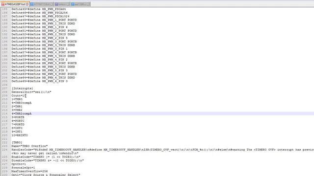This screenshot has height=176, width=314.
Task: Click the 5=PORTB entry
Action: coord(18,117)
